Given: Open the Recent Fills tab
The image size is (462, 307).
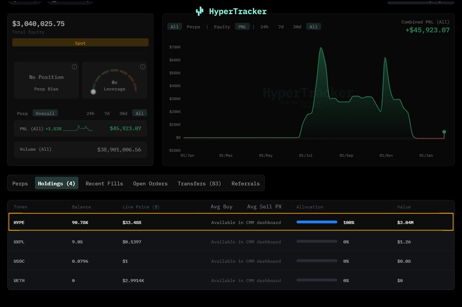Looking at the screenshot, I should [x=104, y=184].
